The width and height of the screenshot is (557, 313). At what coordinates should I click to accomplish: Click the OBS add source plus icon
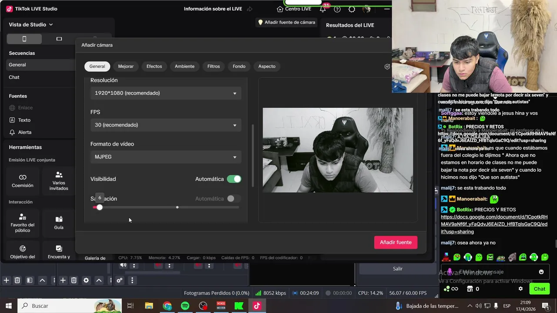(x=63, y=280)
